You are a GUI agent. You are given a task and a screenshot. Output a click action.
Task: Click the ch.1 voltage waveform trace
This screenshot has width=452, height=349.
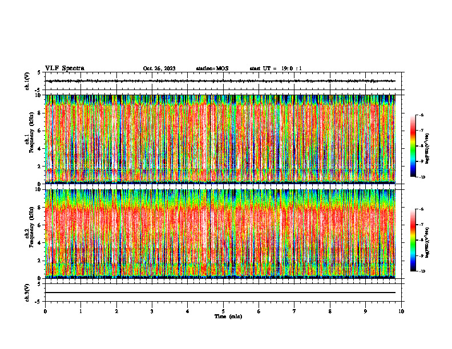pos(220,81)
